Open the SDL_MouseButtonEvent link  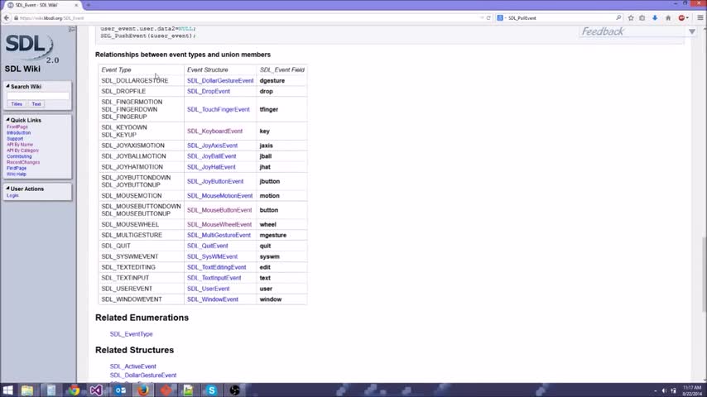click(219, 210)
